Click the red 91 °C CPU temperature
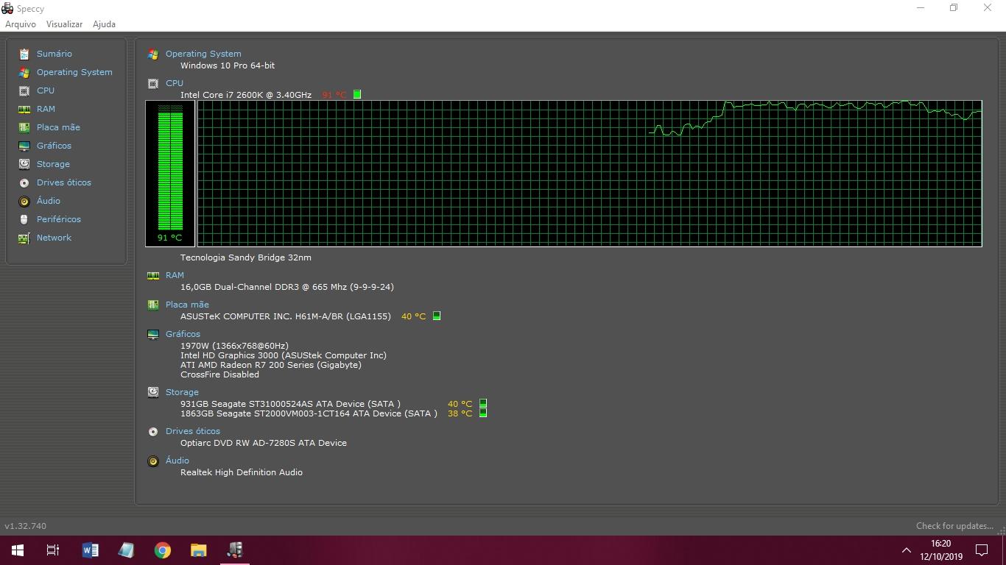 click(334, 95)
